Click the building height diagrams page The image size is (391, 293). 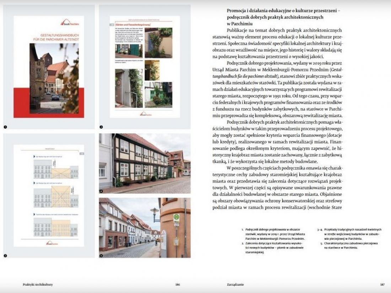[49, 196]
